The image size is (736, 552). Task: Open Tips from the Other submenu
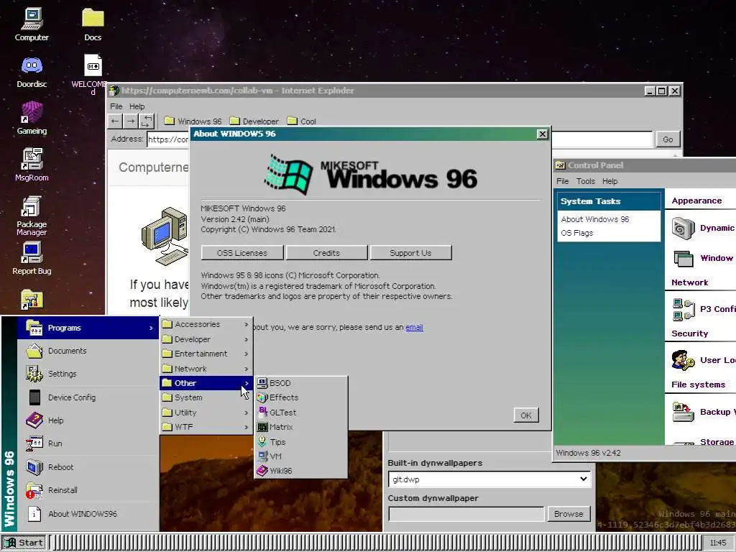click(301, 442)
